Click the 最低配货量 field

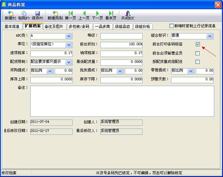pos(122,62)
